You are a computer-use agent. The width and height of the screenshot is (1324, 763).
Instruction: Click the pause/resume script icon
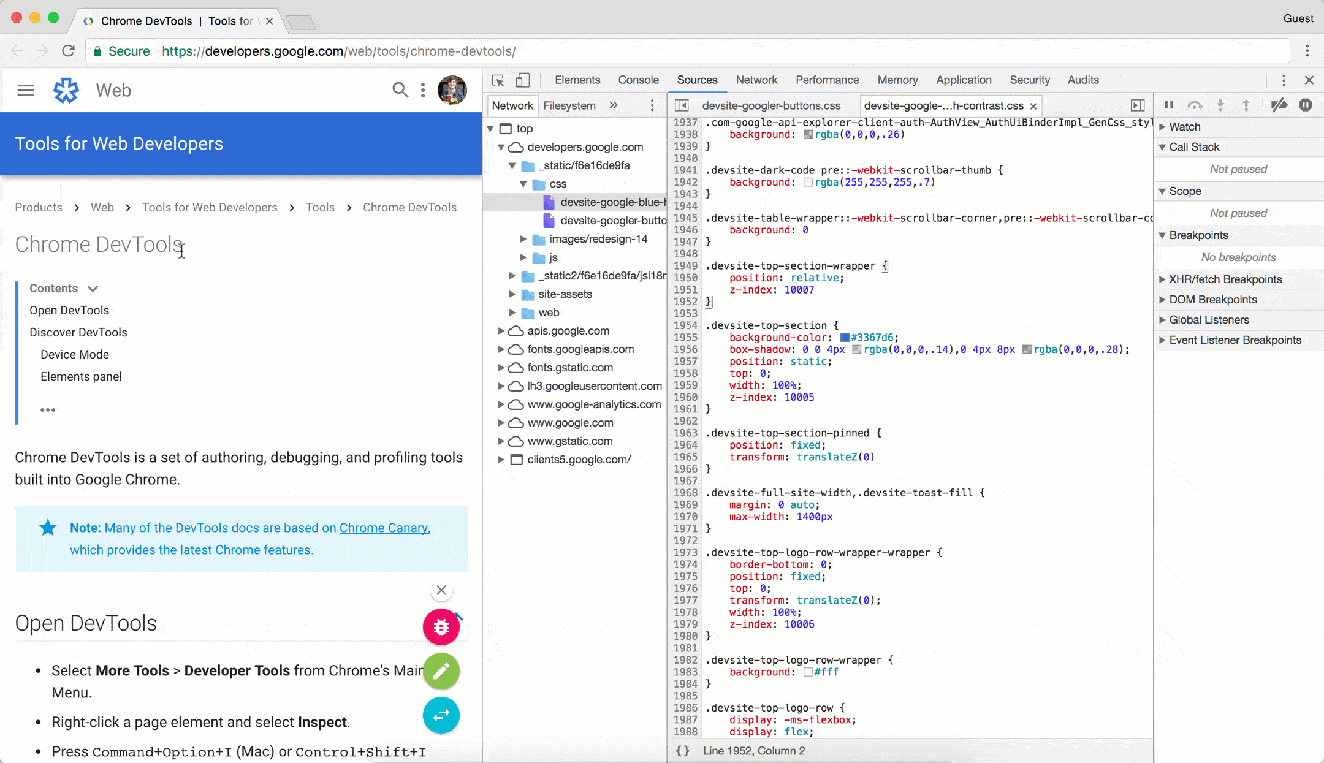click(1168, 105)
